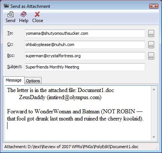Click the message scrollbar down arrow

(x=154, y=137)
